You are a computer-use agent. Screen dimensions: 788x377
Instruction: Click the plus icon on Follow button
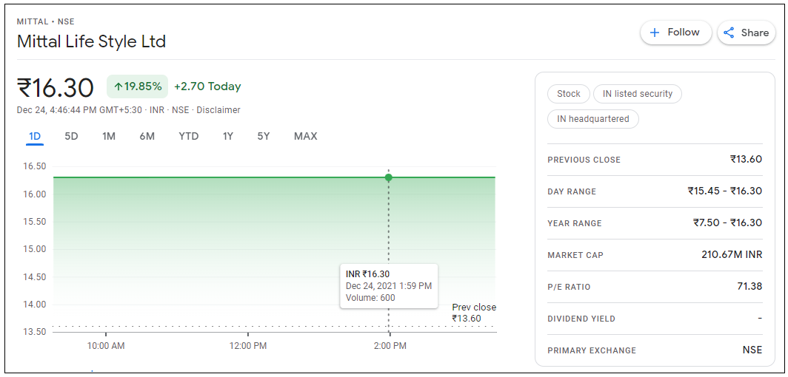coord(655,33)
